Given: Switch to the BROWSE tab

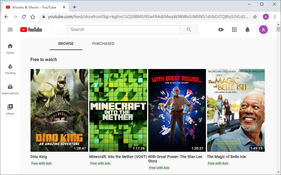Looking at the screenshot, I should [x=66, y=44].
